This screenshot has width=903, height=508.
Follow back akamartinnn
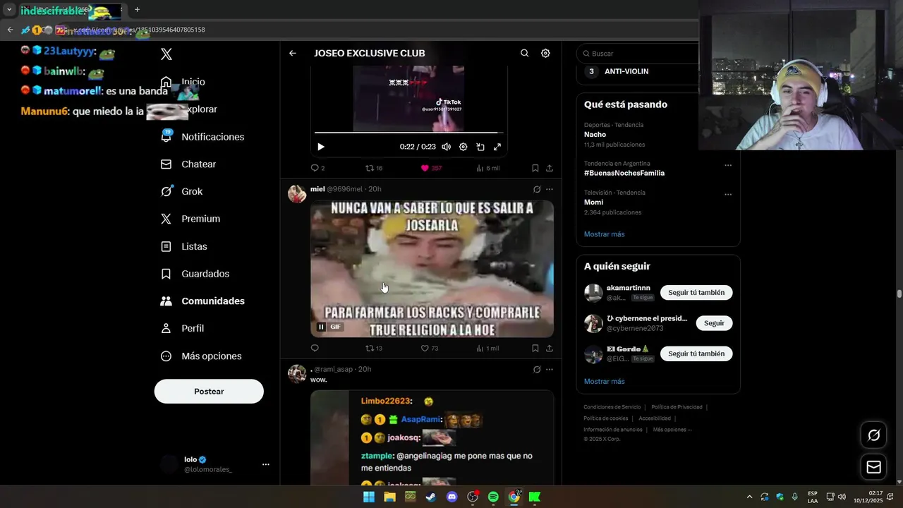[x=696, y=293]
